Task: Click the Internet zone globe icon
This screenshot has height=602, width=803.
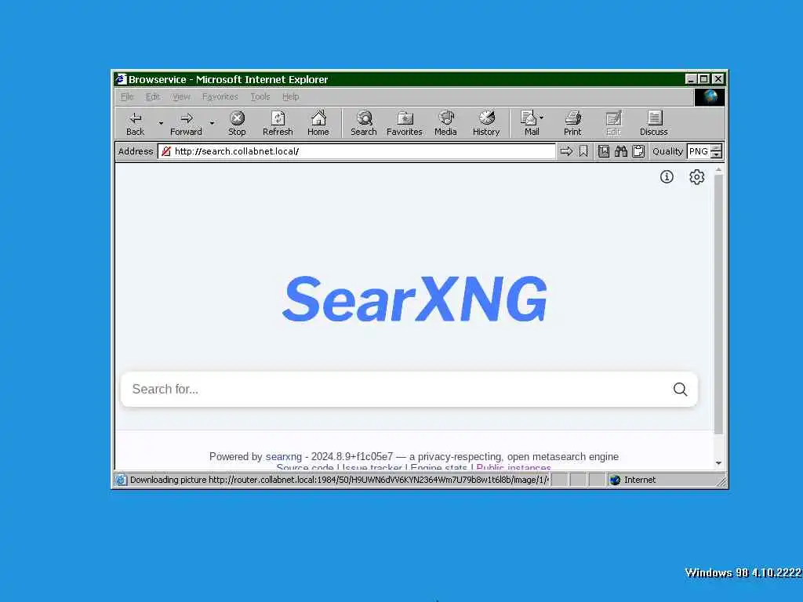Action: [x=615, y=480]
